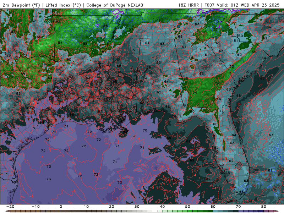The height and width of the screenshot is (213, 284).
Task: Click the -10 label on the color scale
Action: point(35,207)
